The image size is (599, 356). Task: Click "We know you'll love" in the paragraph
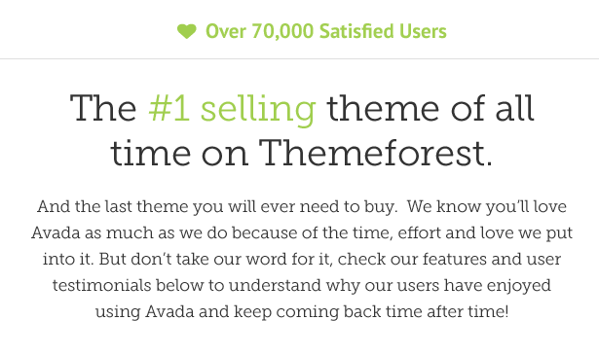point(487,206)
